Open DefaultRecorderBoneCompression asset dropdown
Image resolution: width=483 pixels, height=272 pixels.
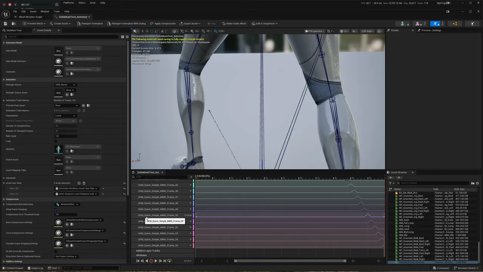84,220
